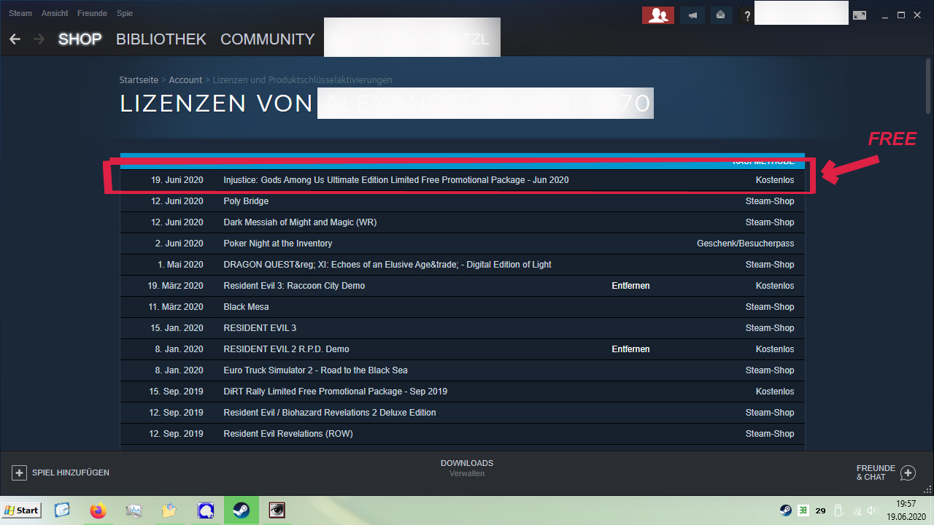
Task: Select the Injustice: Gods Among Us license name
Action: click(x=396, y=180)
